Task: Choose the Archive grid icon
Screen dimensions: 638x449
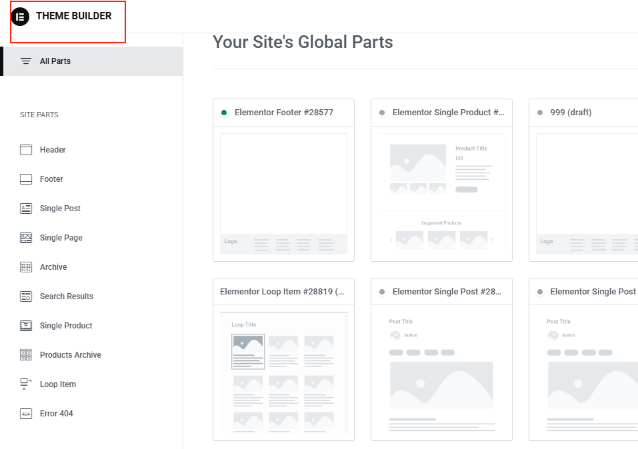Action: click(x=26, y=267)
